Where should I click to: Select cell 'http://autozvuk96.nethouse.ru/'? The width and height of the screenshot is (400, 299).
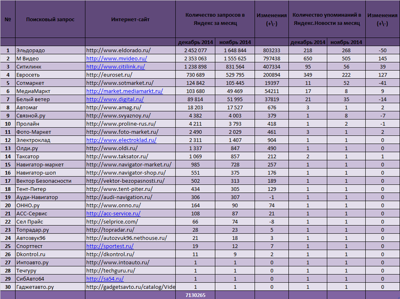tap(130, 238)
